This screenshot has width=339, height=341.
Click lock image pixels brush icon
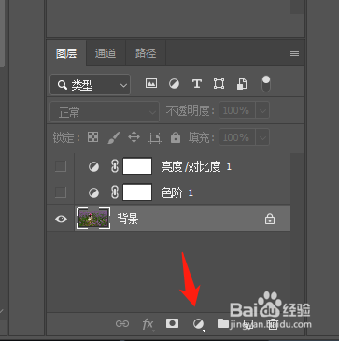pyautogui.click(x=114, y=137)
